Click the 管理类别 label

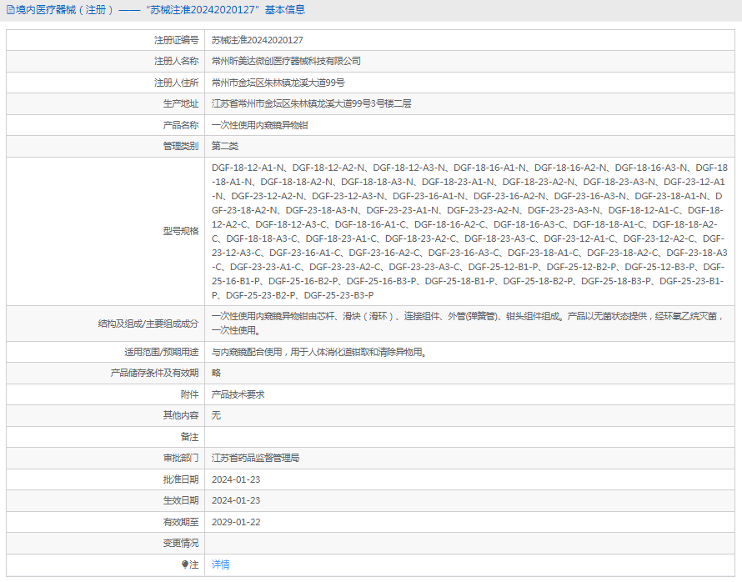coord(181,146)
